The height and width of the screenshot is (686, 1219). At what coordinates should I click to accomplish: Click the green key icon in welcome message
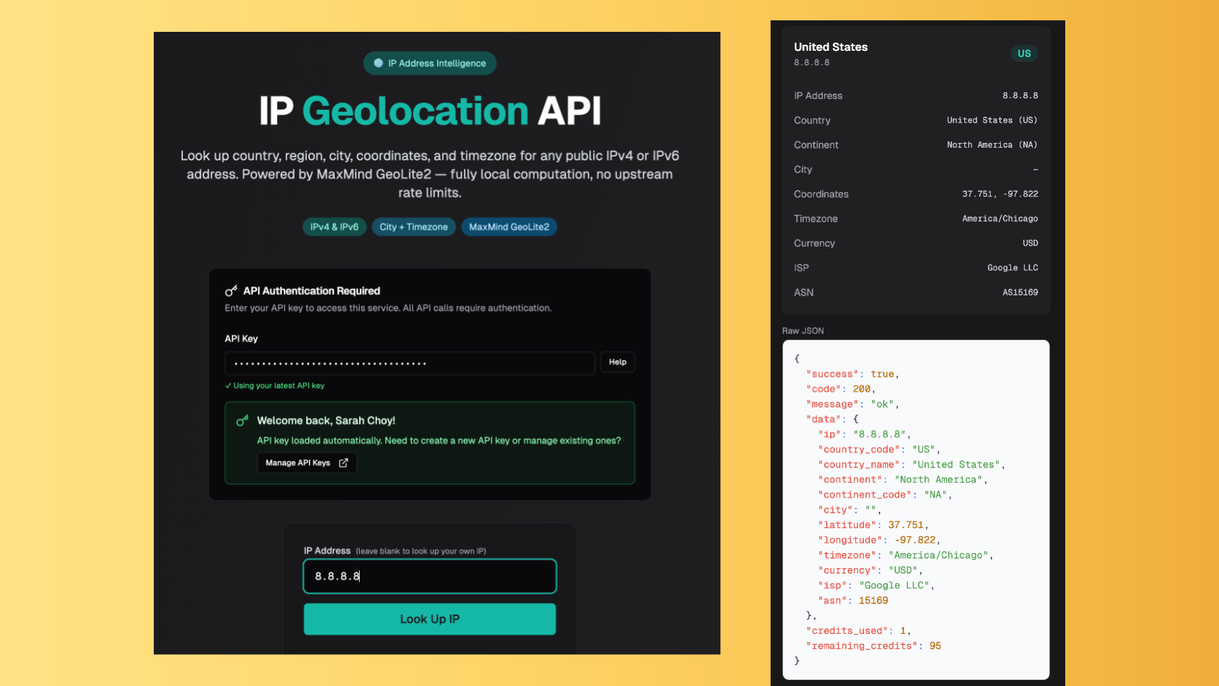242,420
